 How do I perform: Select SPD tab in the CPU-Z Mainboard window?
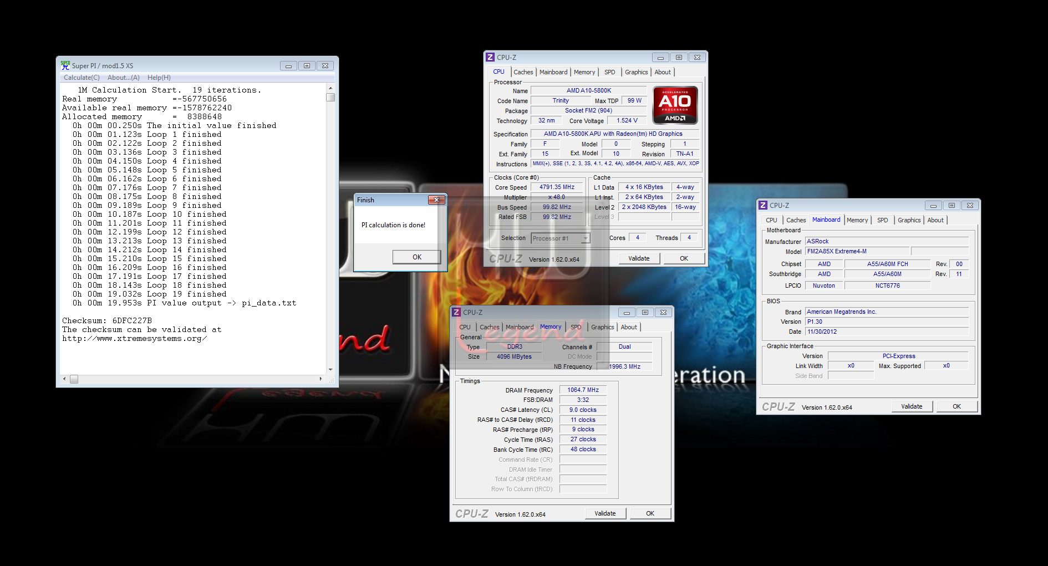pyautogui.click(x=883, y=220)
